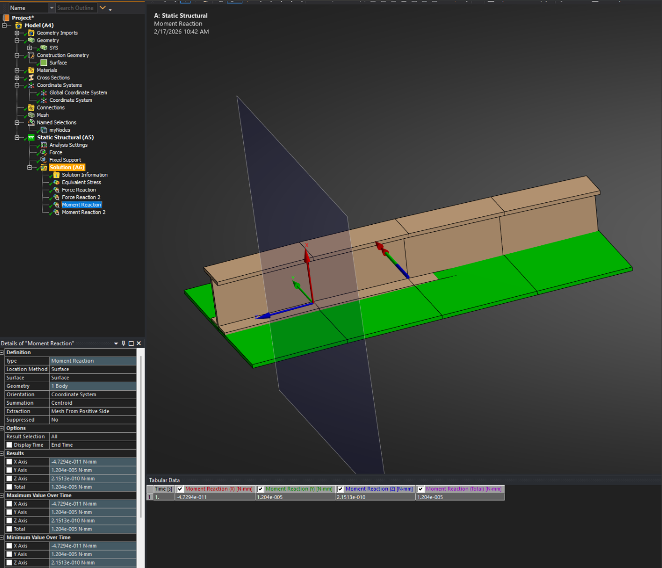This screenshot has width=662, height=568.
Task: Click the Equivalent Stress result icon
Action: [x=56, y=182]
